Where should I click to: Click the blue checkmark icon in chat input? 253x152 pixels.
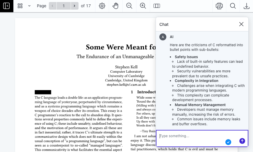pyautogui.click(x=228, y=142)
